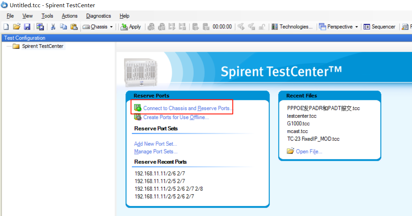Click the Open File... link
The image size is (412, 216).
tap(309, 151)
